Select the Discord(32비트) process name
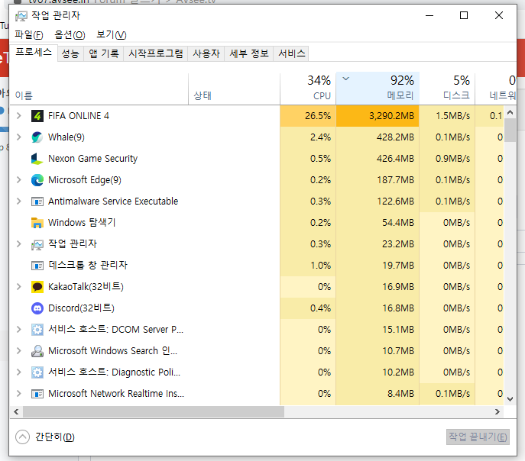Screen dimensions: 525x461 [x=81, y=308]
